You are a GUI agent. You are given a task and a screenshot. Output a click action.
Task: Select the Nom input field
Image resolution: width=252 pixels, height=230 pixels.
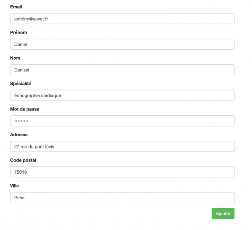122,70
